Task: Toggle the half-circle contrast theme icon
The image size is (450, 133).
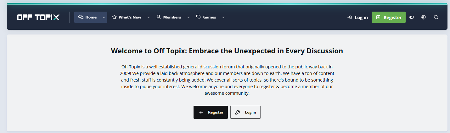Action: [x=424, y=17]
